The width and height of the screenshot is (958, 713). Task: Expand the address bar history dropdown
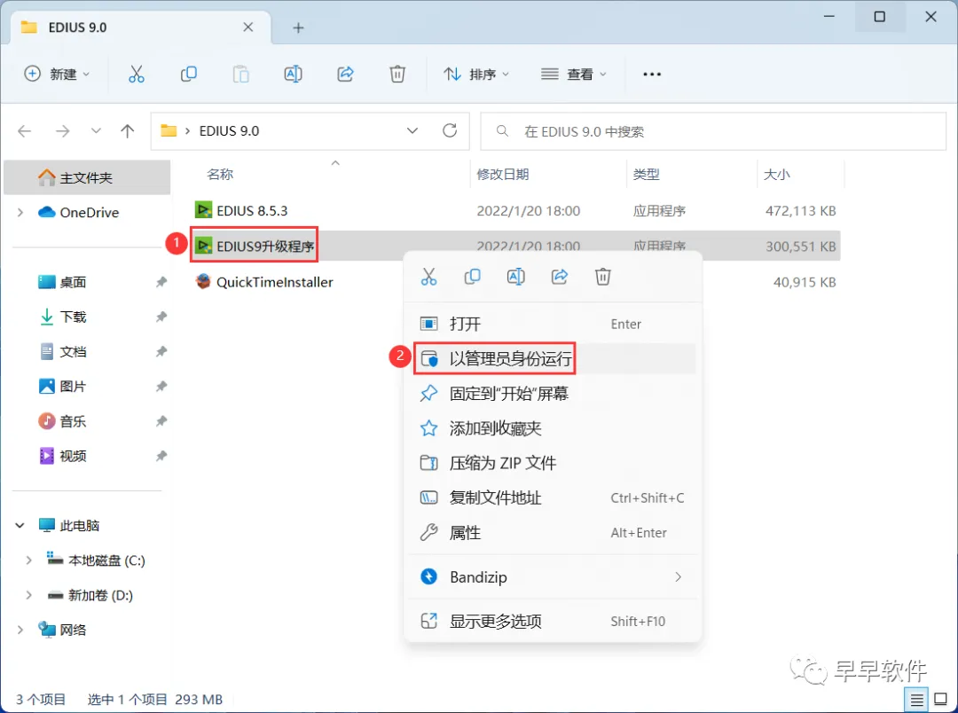pyautogui.click(x=412, y=130)
